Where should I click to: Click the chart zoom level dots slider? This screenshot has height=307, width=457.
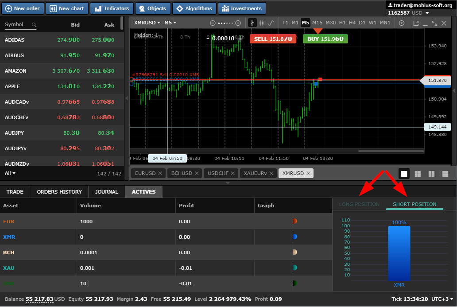tap(225, 23)
